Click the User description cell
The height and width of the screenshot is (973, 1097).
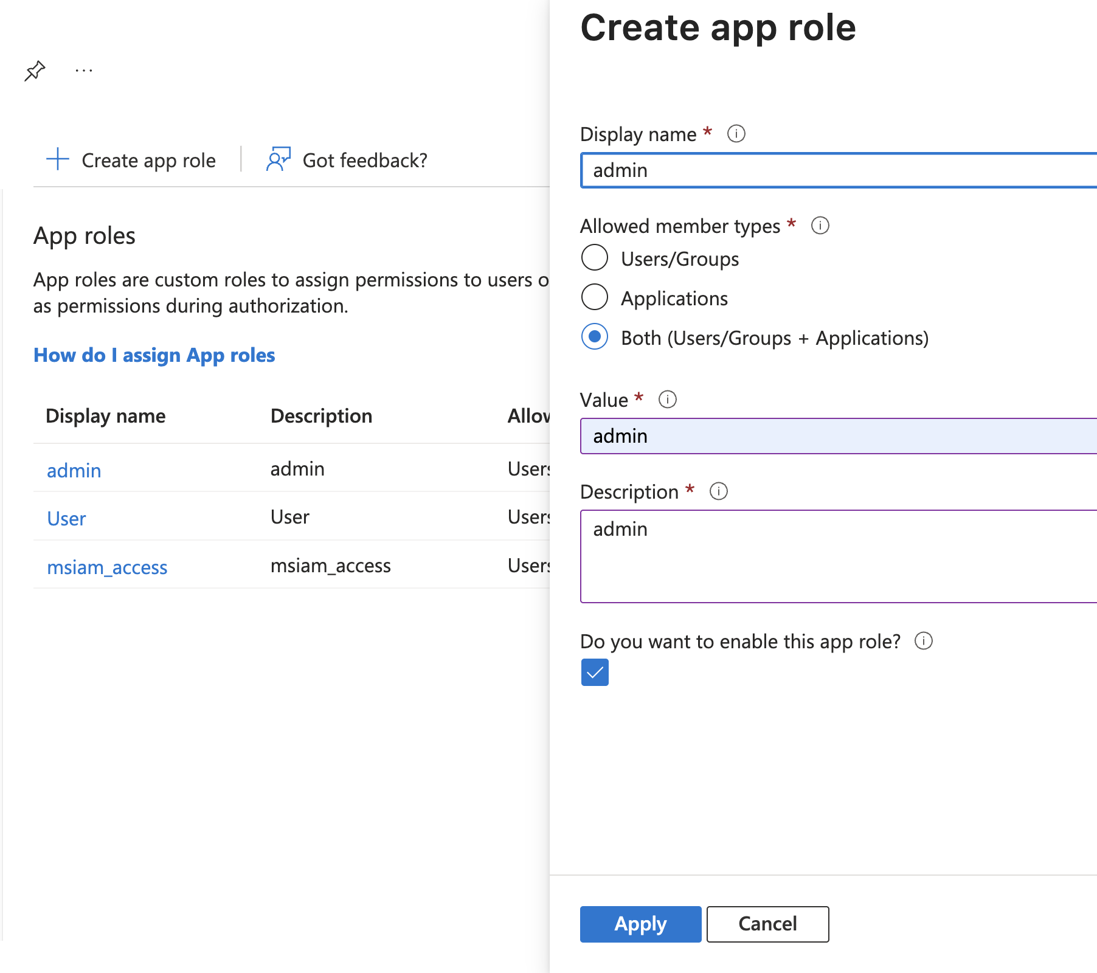coord(290,517)
